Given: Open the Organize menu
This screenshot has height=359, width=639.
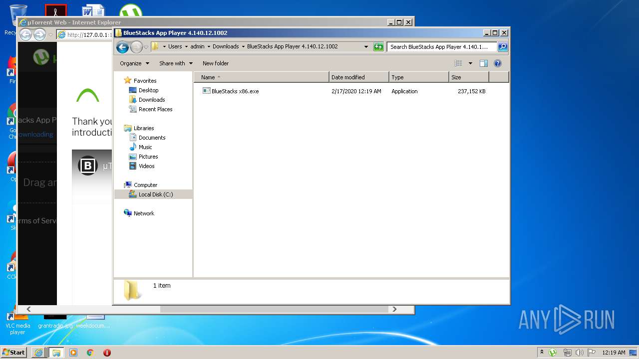Looking at the screenshot, I should 134,63.
